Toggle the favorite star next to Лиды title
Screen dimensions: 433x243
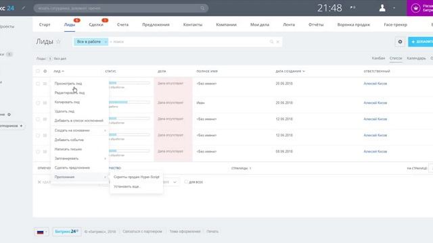[x=58, y=42]
